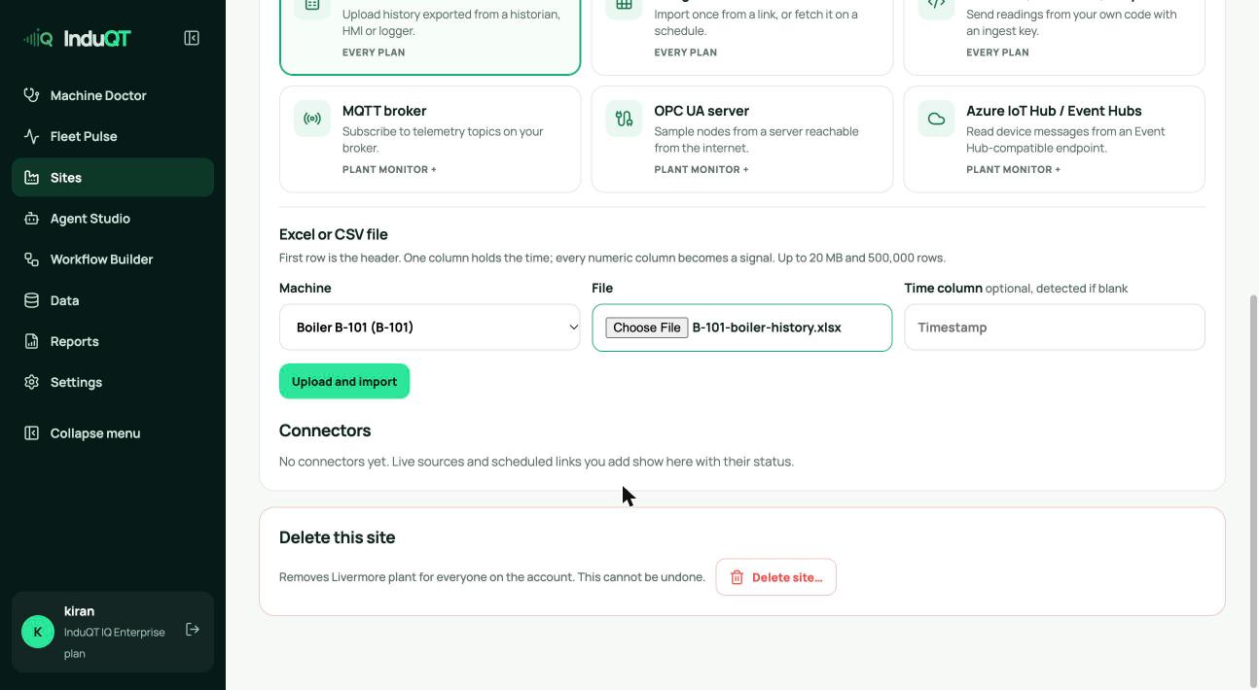The image size is (1259, 690).
Task: Click the Azure IoT Hub cloud icon
Action: point(936,119)
